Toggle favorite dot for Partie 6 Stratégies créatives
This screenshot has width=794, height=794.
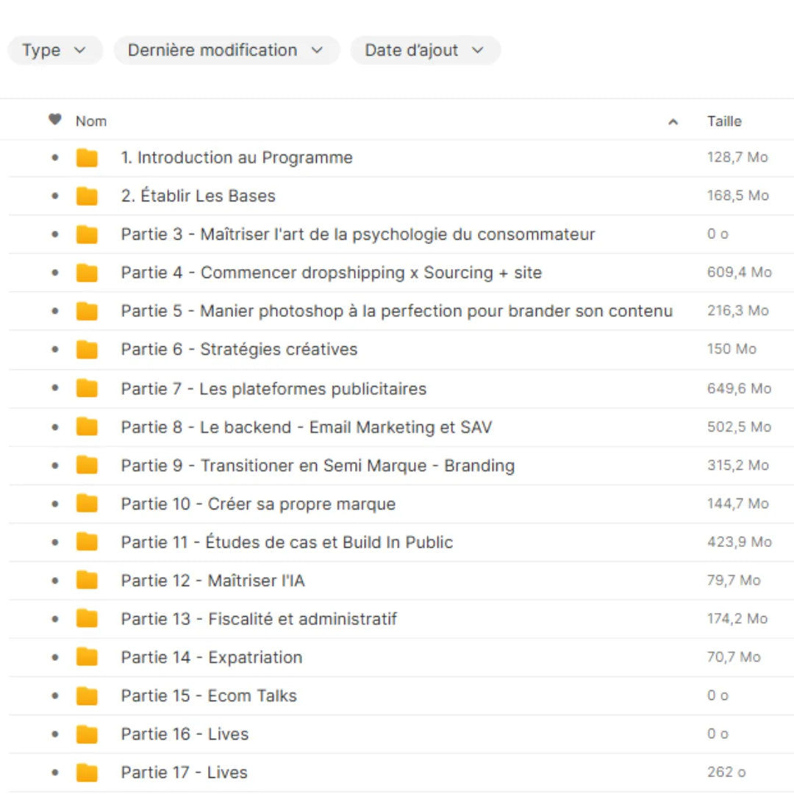click(55, 350)
